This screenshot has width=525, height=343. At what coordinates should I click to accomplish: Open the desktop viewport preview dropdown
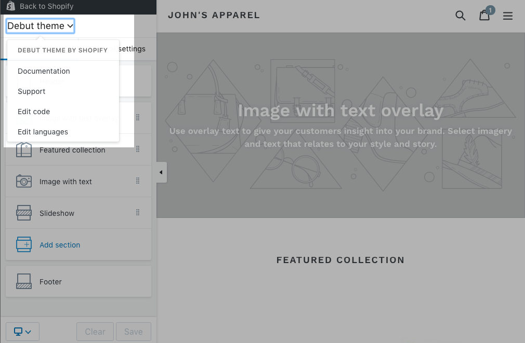(x=22, y=332)
